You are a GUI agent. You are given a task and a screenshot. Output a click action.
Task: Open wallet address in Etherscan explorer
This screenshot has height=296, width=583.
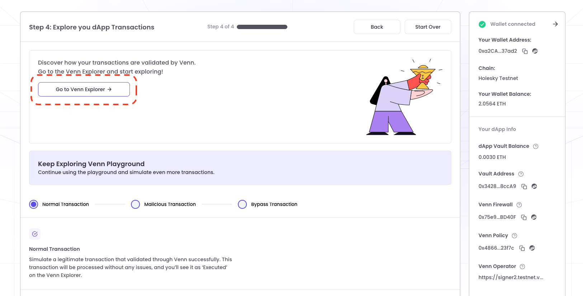point(535,51)
